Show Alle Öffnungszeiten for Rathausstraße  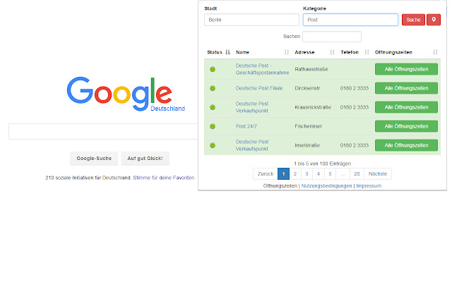406,69
